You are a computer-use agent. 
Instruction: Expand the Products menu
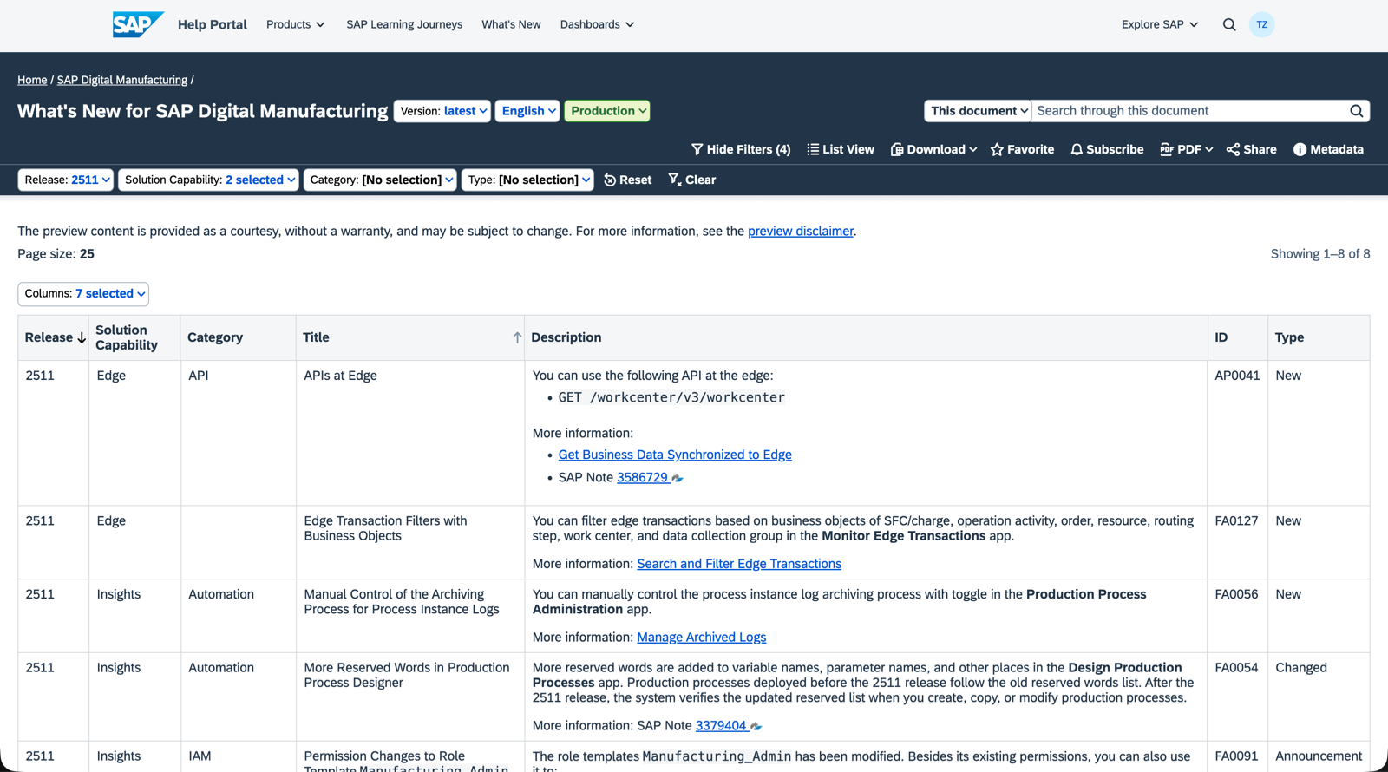pyautogui.click(x=296, y=24)
